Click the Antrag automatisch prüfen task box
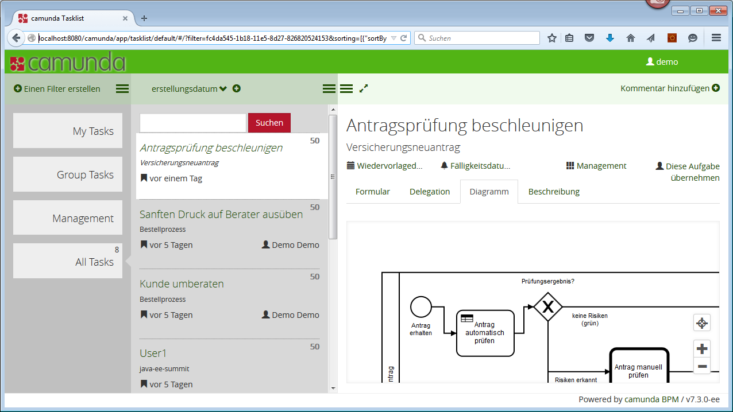The width and height of the screenshot is (733, 412). (485, 333)
